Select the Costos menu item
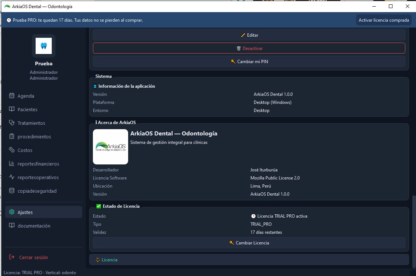 [44, 150]
